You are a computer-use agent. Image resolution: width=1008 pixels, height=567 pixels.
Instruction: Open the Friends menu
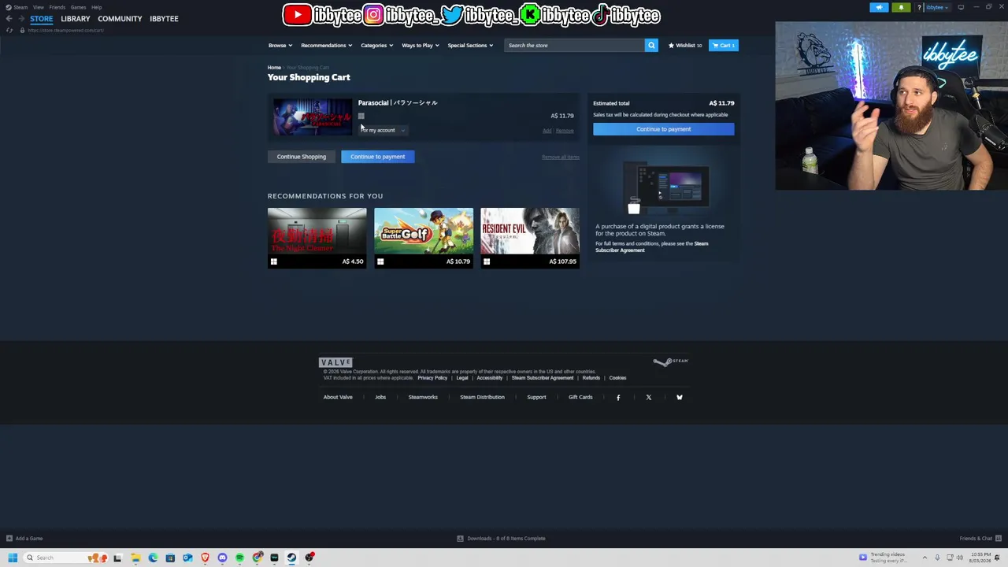tap(57, 7)
